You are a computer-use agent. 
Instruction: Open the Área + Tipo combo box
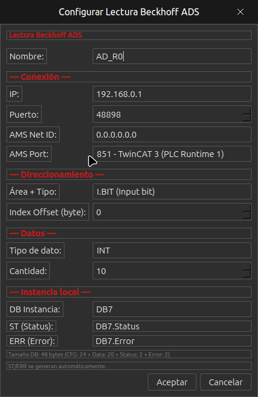pos(172,191)
